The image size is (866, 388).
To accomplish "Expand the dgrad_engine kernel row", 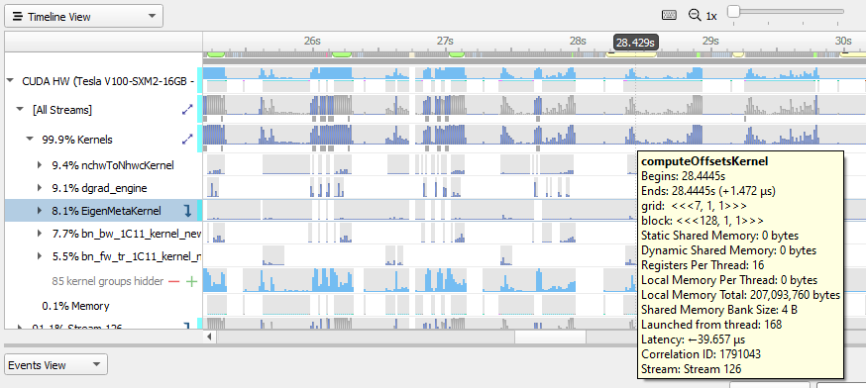I will click(40, 188).
